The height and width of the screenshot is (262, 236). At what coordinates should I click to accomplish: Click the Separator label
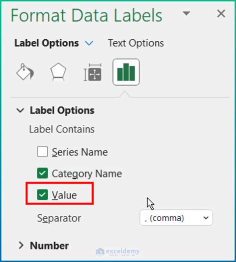[x=59, y=218]
